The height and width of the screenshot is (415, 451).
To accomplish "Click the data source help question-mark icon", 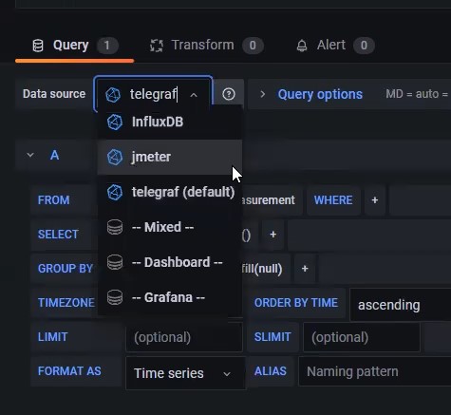I will (x=229, y=94).
